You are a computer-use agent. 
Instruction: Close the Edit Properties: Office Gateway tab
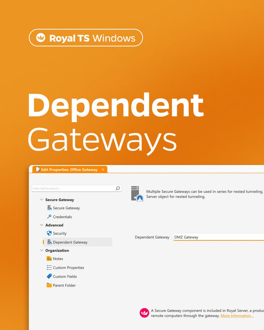(103, 170)
